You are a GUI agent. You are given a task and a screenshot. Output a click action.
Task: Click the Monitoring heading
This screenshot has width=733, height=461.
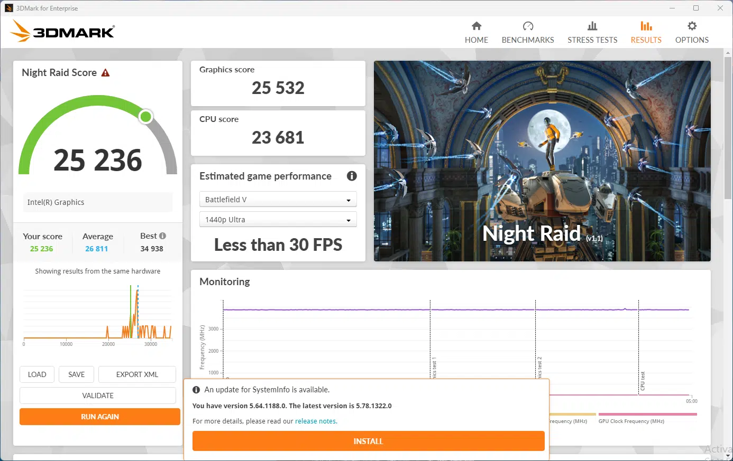tap(225, 281)
